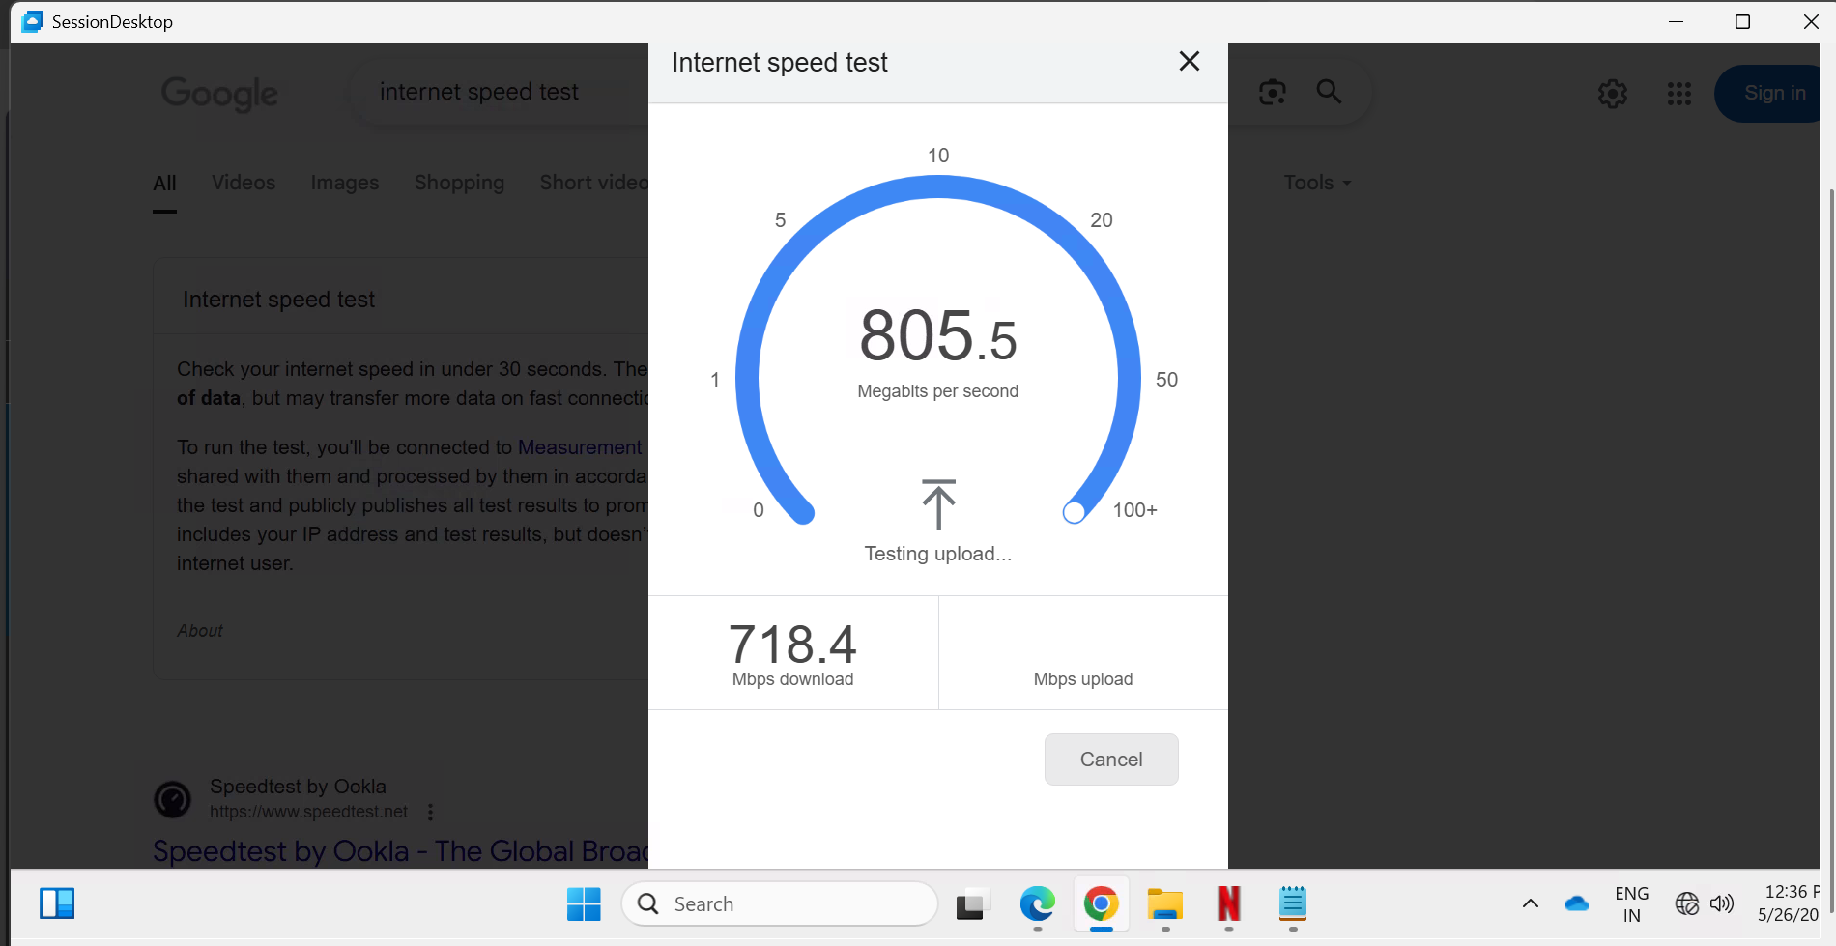Open Notepad from the taskbar
Viewport: 1836px width, 946px height.
click(x=1292, y=904)
